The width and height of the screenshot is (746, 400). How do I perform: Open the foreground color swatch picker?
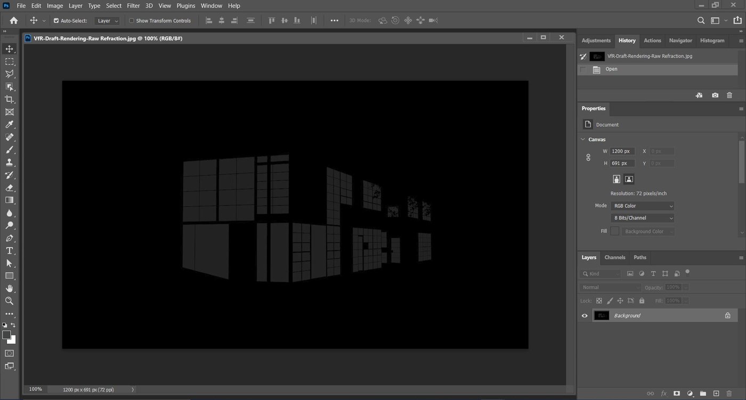(7, 335)
